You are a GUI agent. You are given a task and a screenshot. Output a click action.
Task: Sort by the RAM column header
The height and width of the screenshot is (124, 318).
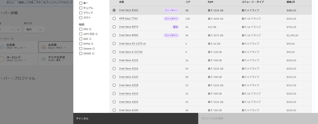point(210,2)
